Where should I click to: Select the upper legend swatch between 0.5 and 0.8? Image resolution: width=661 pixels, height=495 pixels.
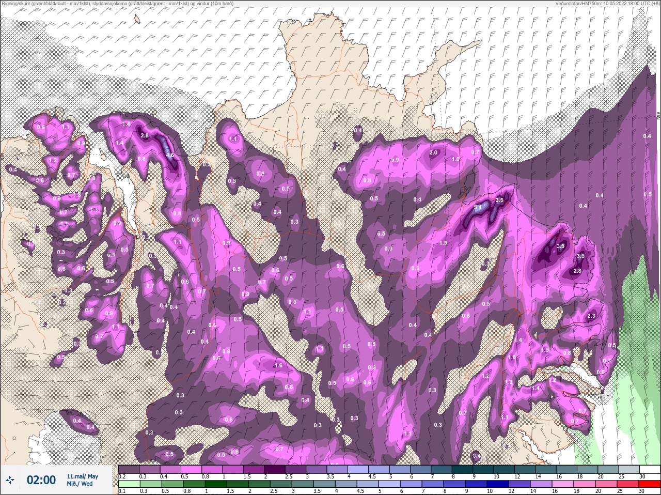192,469
